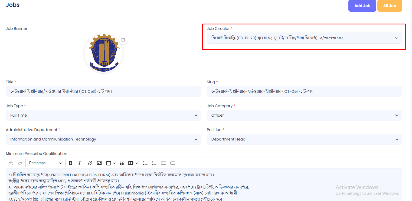Viewport: 412px width, 201px height.
Task: Create a bulleted list in the editor
Action: pos(145,163)
